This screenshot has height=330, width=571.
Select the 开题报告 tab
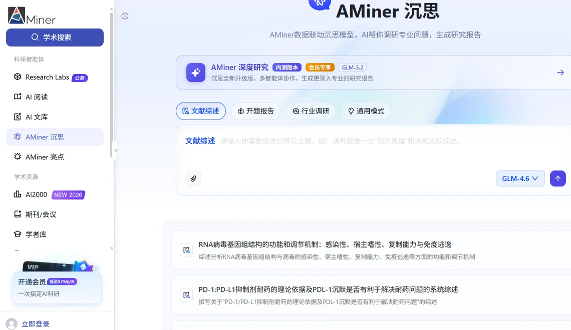point(256,111)
